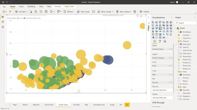
Task: Open Product Category dropdown in Legend
Action: point(169,58)
